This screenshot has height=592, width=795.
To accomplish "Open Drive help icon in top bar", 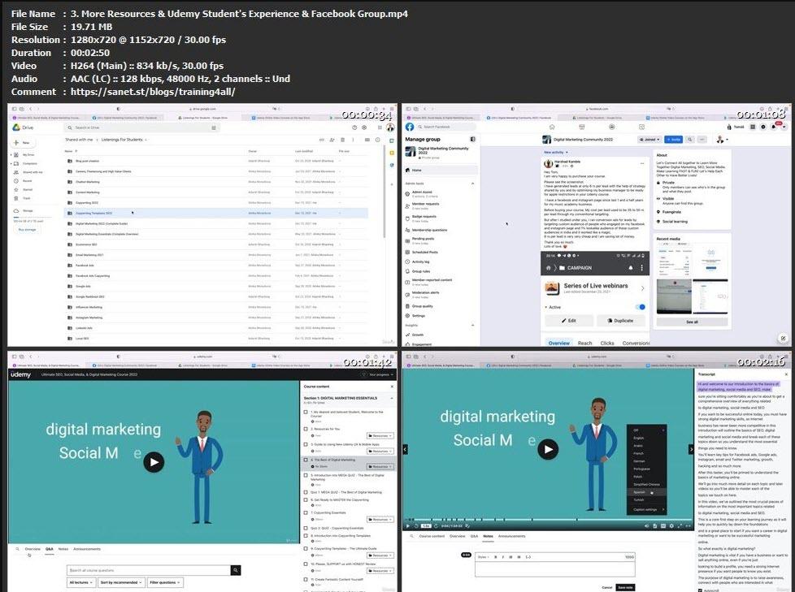I will click(354, 127).
